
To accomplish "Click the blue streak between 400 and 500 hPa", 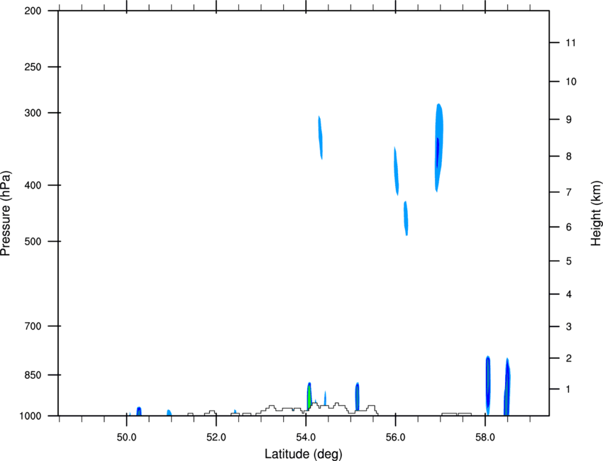I will pyautogui.click(x=406, y=218).
